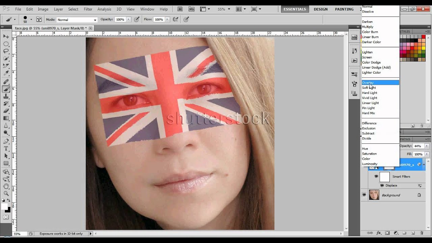Image resolution: width=432 pixels, height=243 pixels.
Task: Select the Elliptical Marquee tool
Action: [6, 44]
